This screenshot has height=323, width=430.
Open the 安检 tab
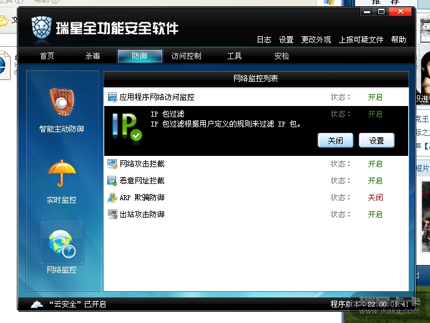(281, 56)
